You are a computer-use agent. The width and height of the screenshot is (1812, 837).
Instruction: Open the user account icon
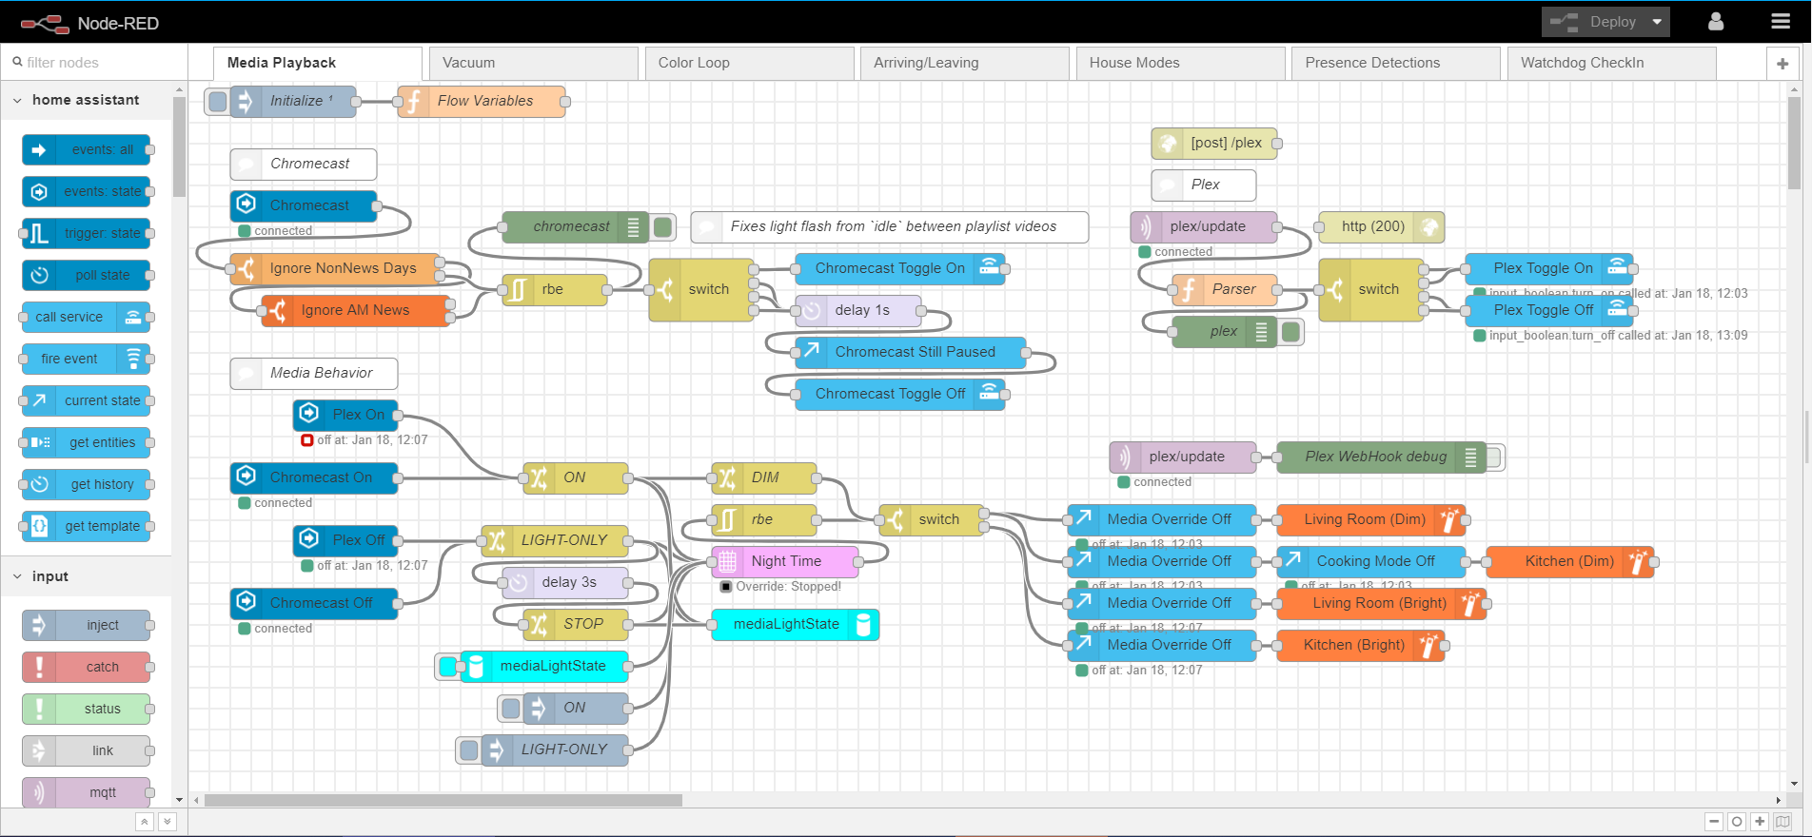[1716, 22]
